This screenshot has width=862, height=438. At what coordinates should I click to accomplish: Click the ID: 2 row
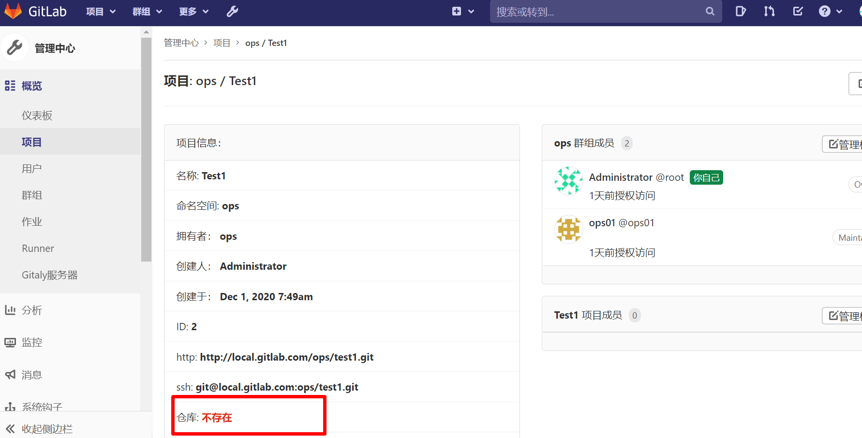(x=342, y=327)
